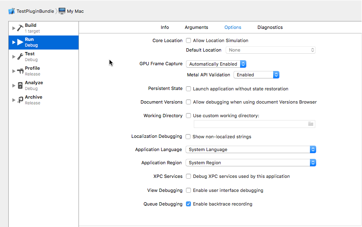Select the Archive action icon
Screen dimensions: 362x227
(x=20, y=100)
